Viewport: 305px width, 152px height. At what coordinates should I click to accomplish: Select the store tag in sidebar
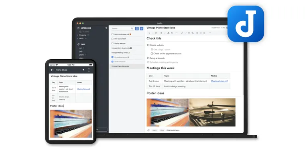81,58
